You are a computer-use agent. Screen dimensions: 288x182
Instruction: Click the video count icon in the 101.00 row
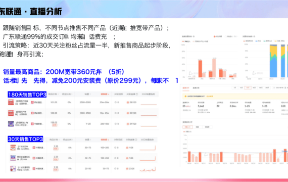click(x=116, y=102)
